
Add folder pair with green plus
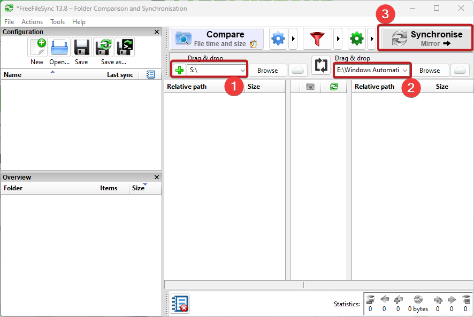[179, 71]
